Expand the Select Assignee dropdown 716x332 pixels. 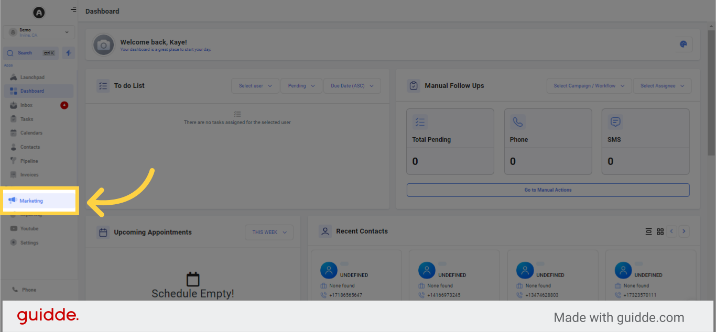tap(662, 85)
